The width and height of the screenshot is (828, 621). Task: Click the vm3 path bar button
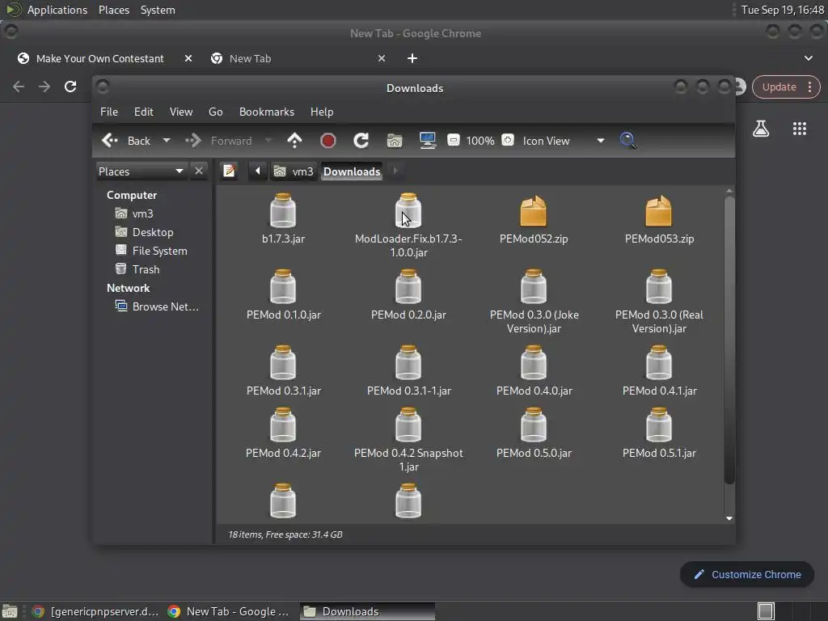[294, 171]
